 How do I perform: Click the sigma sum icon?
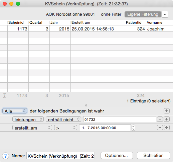pyautogui.click(x=5, y=96)
